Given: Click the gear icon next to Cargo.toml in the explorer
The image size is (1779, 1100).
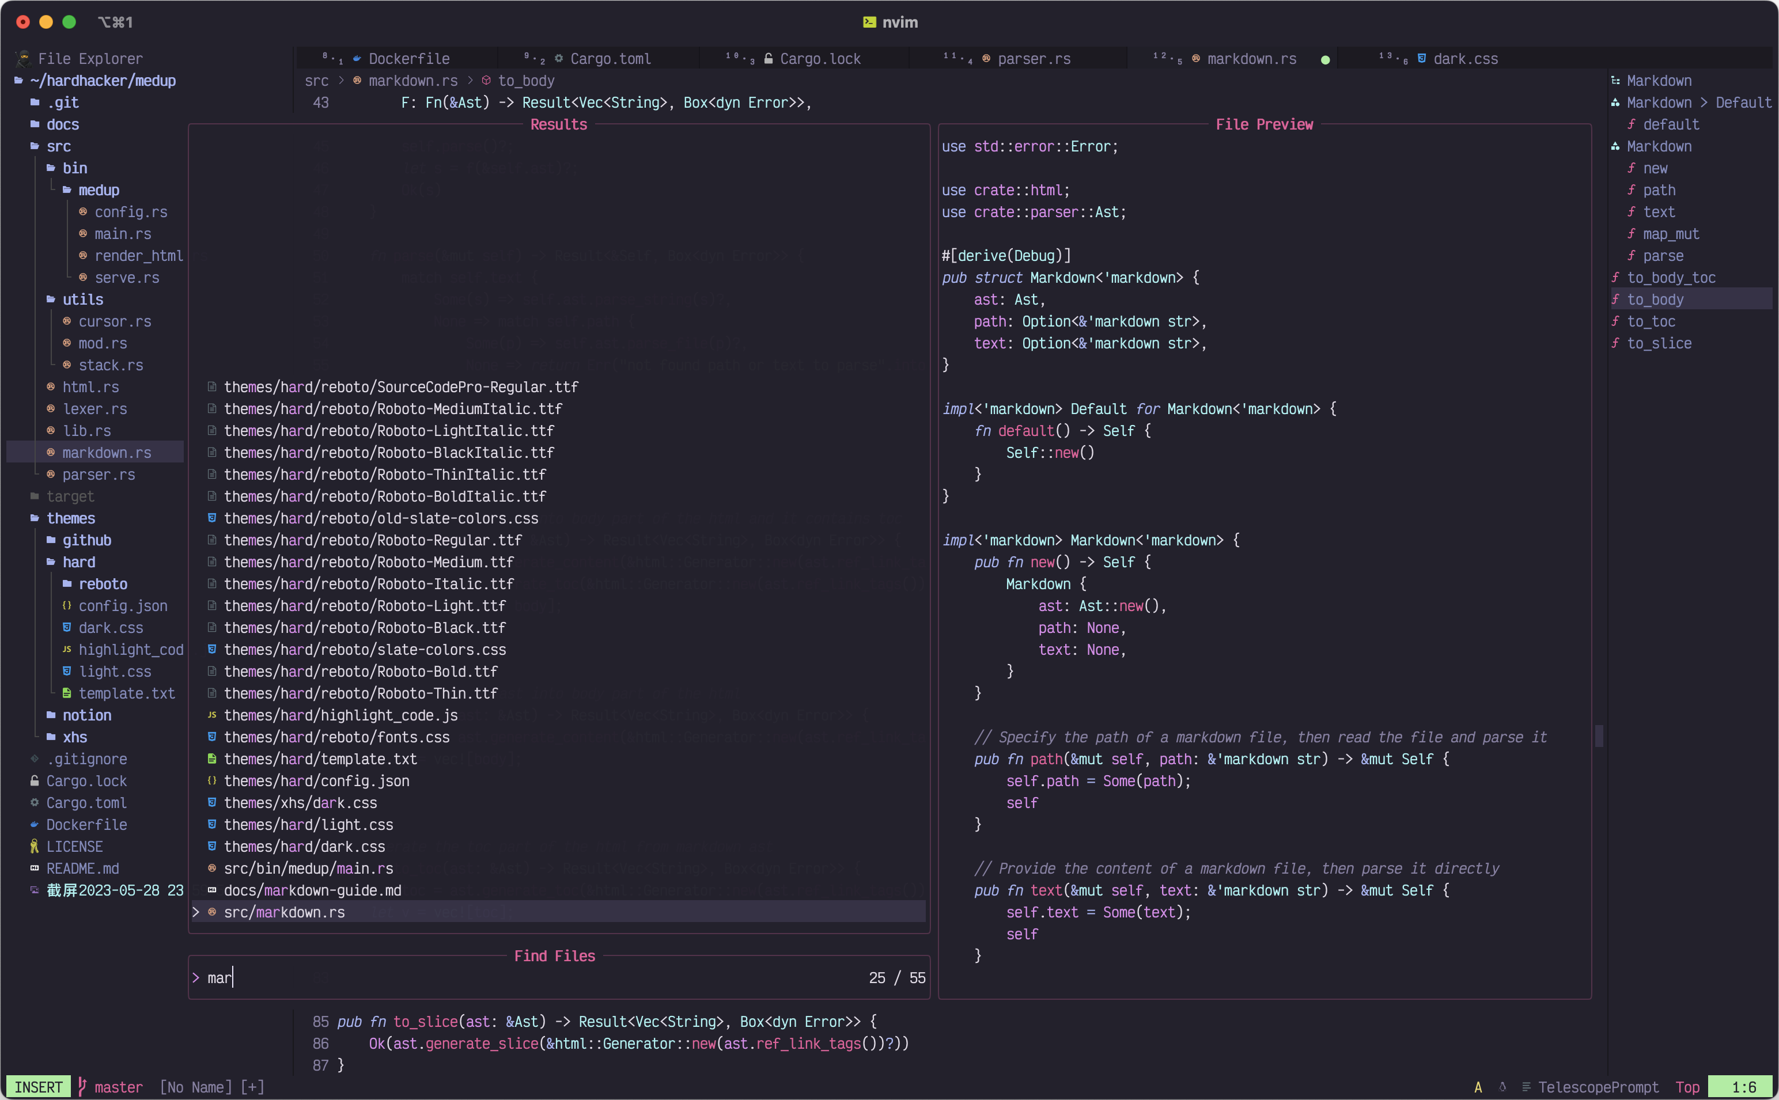Looking at the screenshot, I should point(34,802).
